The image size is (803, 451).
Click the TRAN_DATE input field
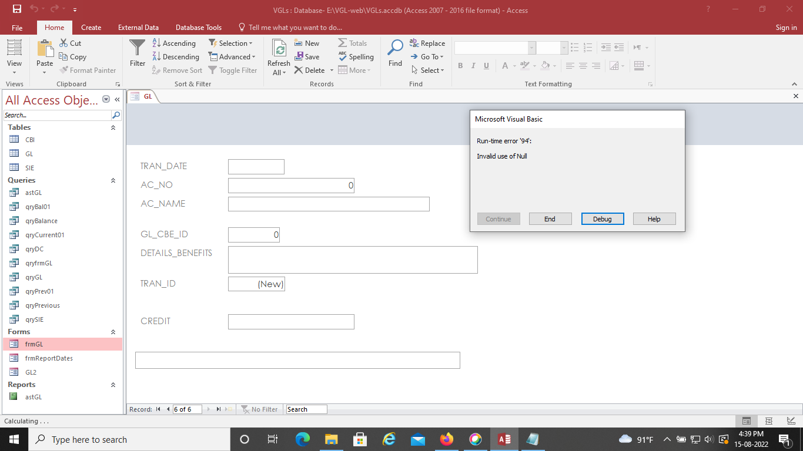click(x=256, y=167)
